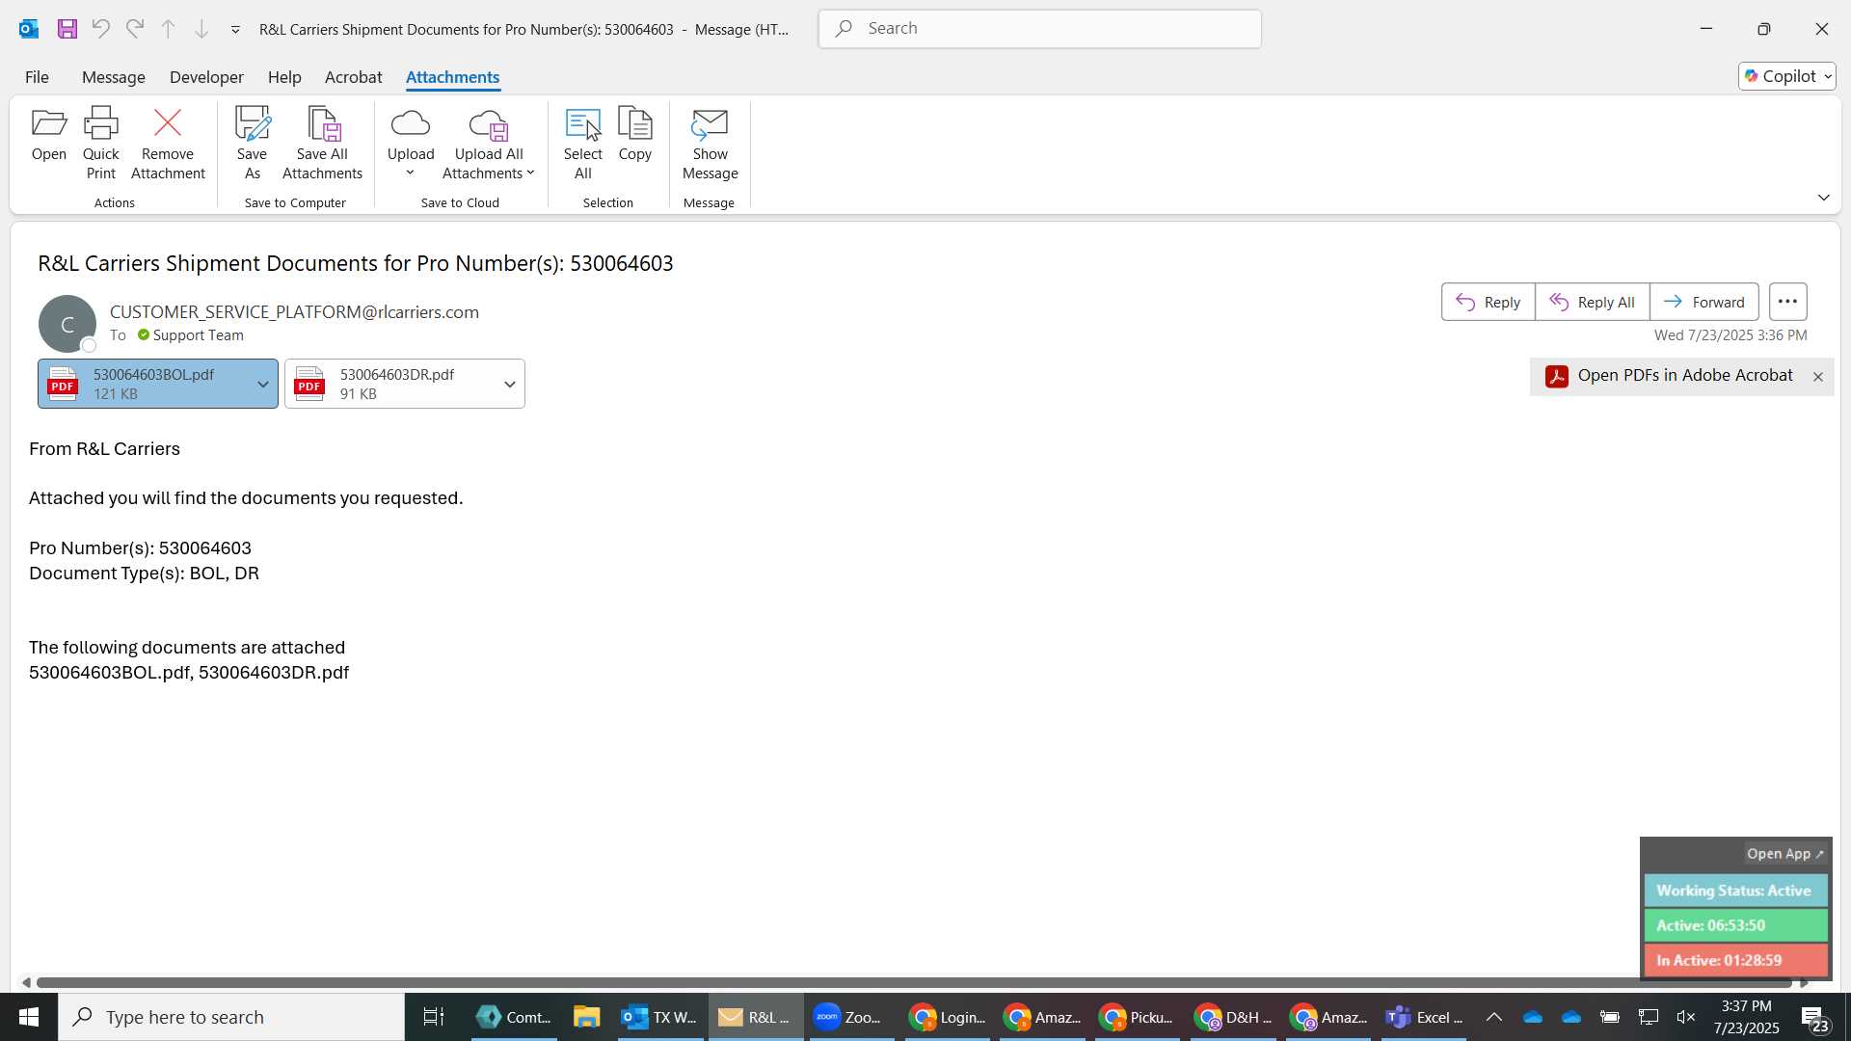Open the selected attachment with the Open icon
The image size is (1851, 1041).
point(49,134)
